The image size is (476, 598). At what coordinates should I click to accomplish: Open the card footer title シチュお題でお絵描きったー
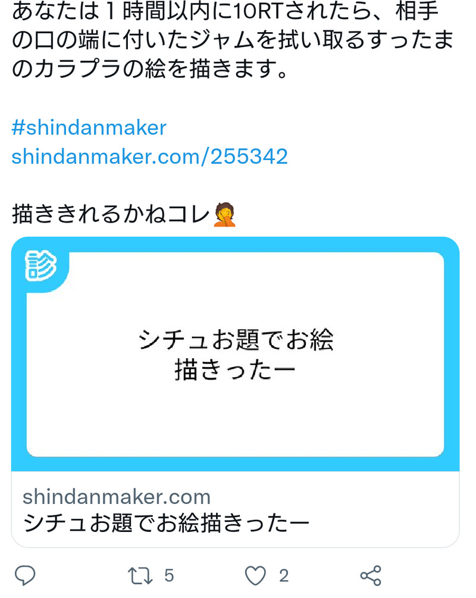(166, 523)
